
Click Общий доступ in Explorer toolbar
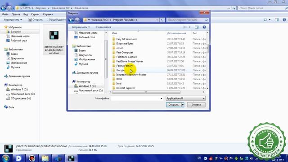57,20
